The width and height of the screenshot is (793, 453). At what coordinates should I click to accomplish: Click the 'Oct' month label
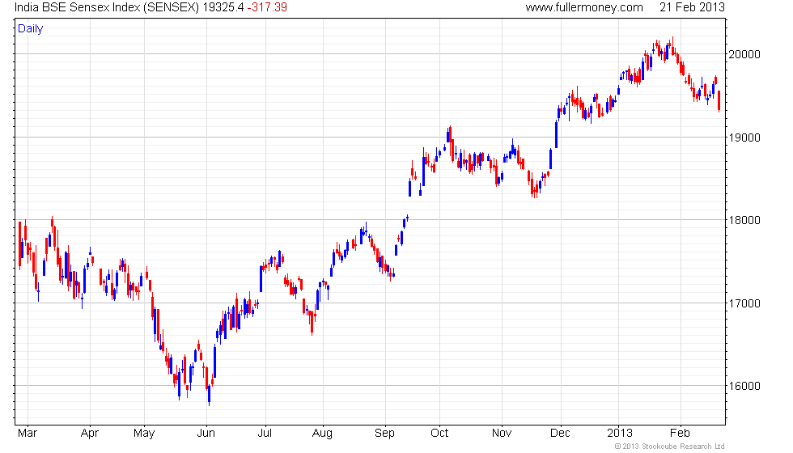pos(439,434)
